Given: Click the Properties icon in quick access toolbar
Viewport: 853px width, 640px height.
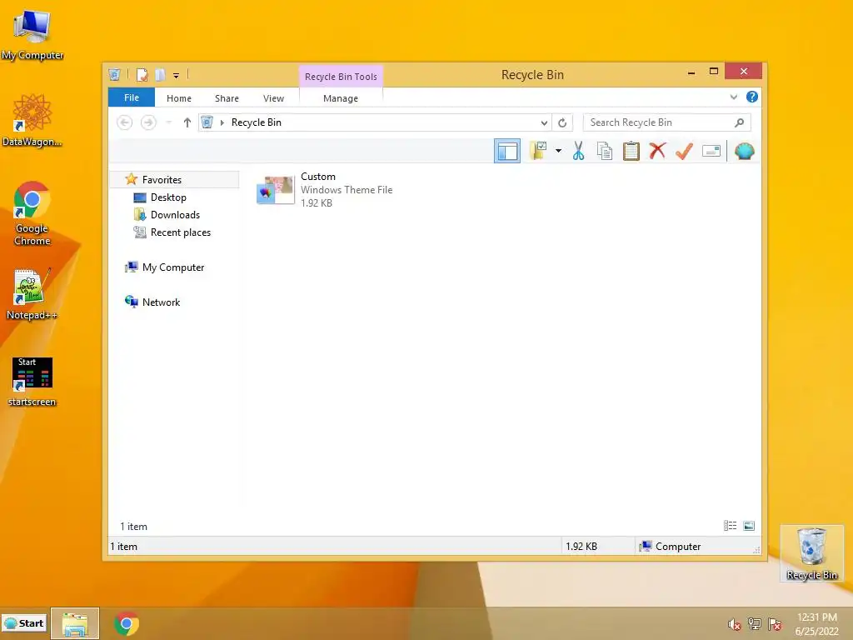Looking at the screenshot, I should (142, 75).
